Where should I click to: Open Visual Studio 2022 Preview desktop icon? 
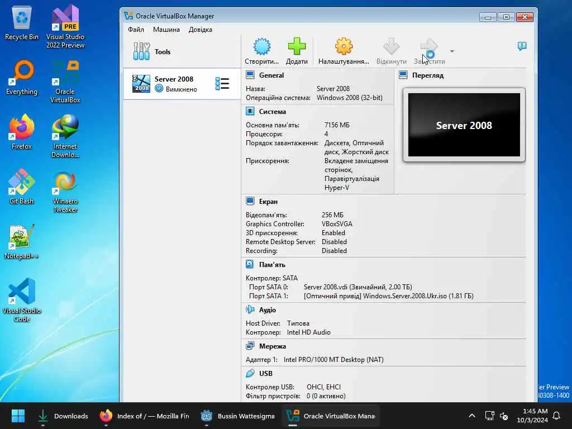coord(65,27)
